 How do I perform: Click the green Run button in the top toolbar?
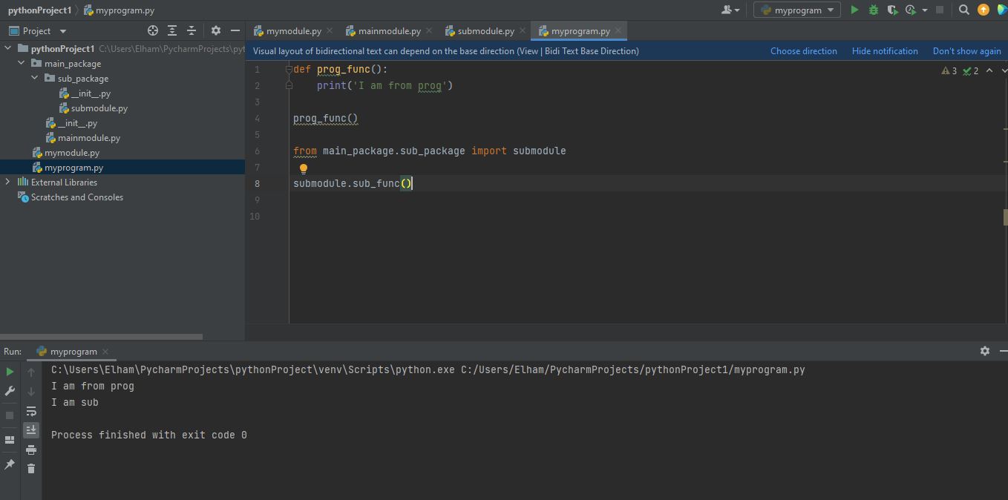pyautogui.click(x=854, y=10)
